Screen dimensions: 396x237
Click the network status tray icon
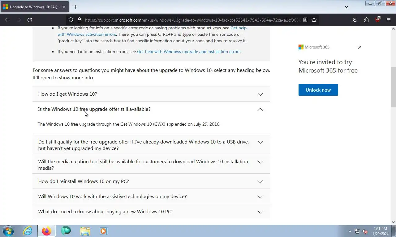tap(357, 231)
